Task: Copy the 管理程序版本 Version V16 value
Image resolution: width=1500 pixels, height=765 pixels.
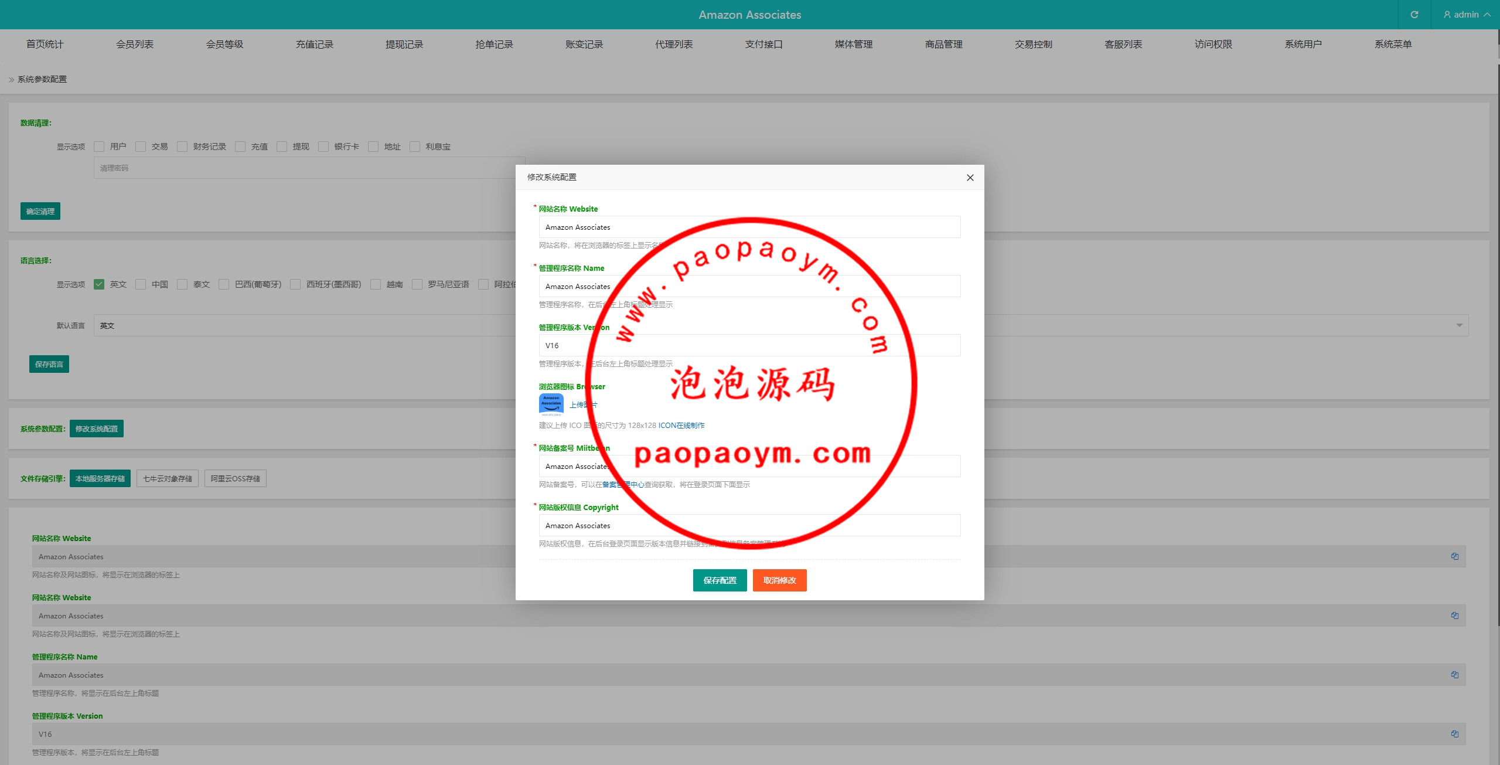Action: (1454, 734)
